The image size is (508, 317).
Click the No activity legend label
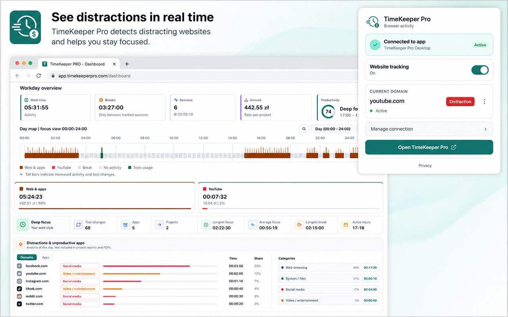coord(113,168)
